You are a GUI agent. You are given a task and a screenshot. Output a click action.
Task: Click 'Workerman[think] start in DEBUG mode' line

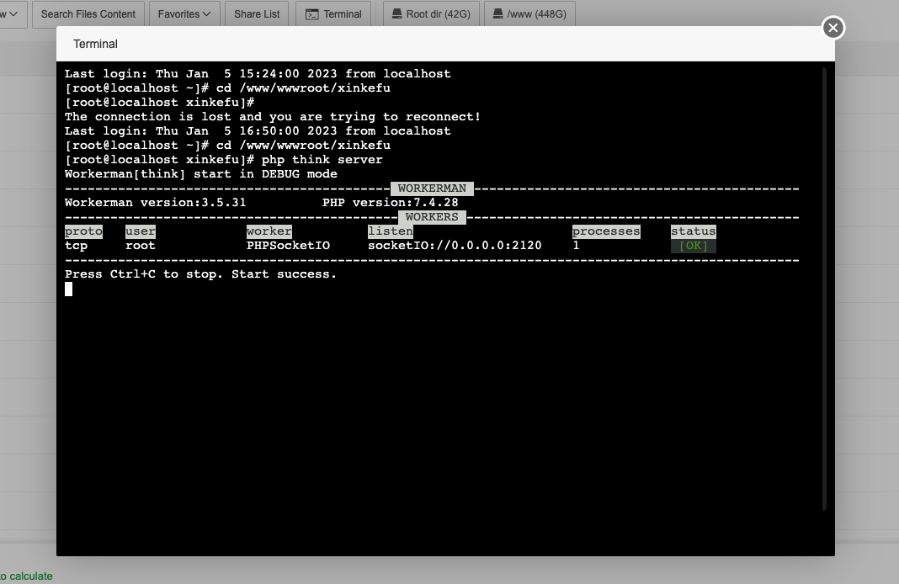pos(200,174)
